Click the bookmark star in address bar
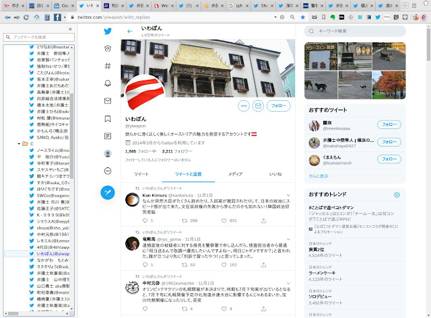Screen dimensions: 431x318 click(302, 17)
